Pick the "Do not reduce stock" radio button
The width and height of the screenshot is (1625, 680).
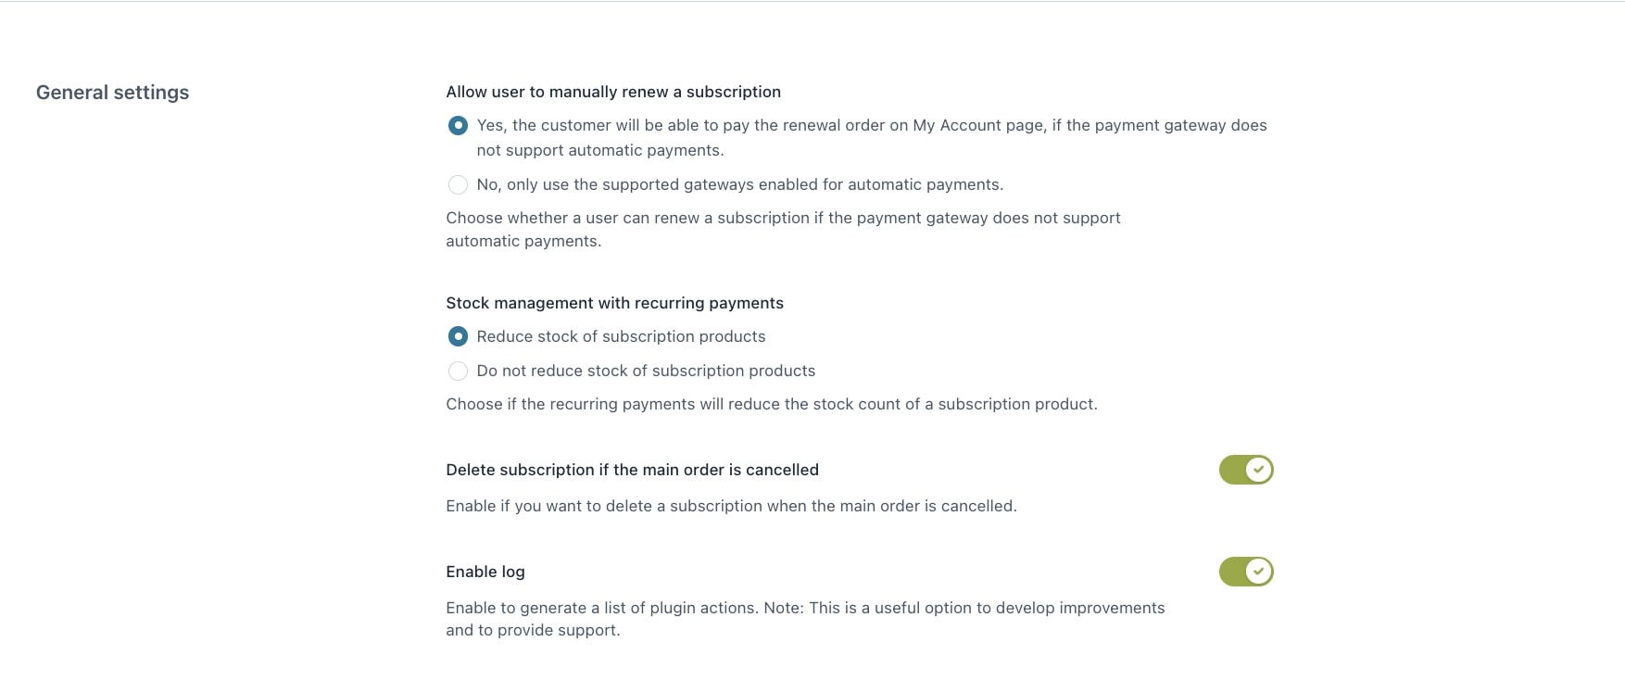[458, 371]
